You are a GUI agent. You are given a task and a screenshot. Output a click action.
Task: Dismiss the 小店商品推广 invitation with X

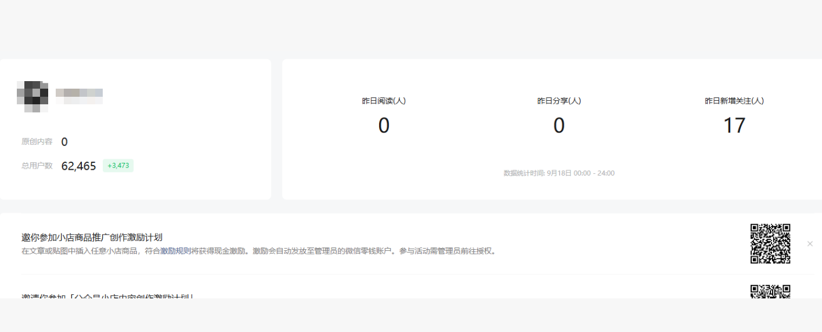[x=810, y=244]
